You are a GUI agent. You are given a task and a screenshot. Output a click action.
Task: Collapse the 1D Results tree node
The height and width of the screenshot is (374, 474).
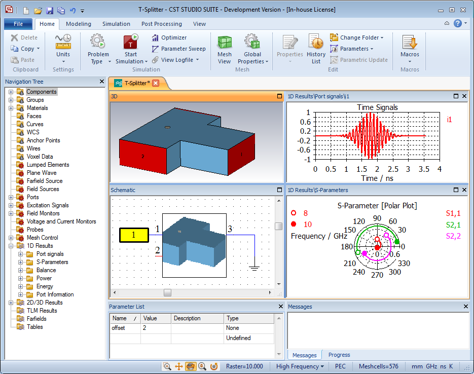pyautogui.click(x=11, y=246)
